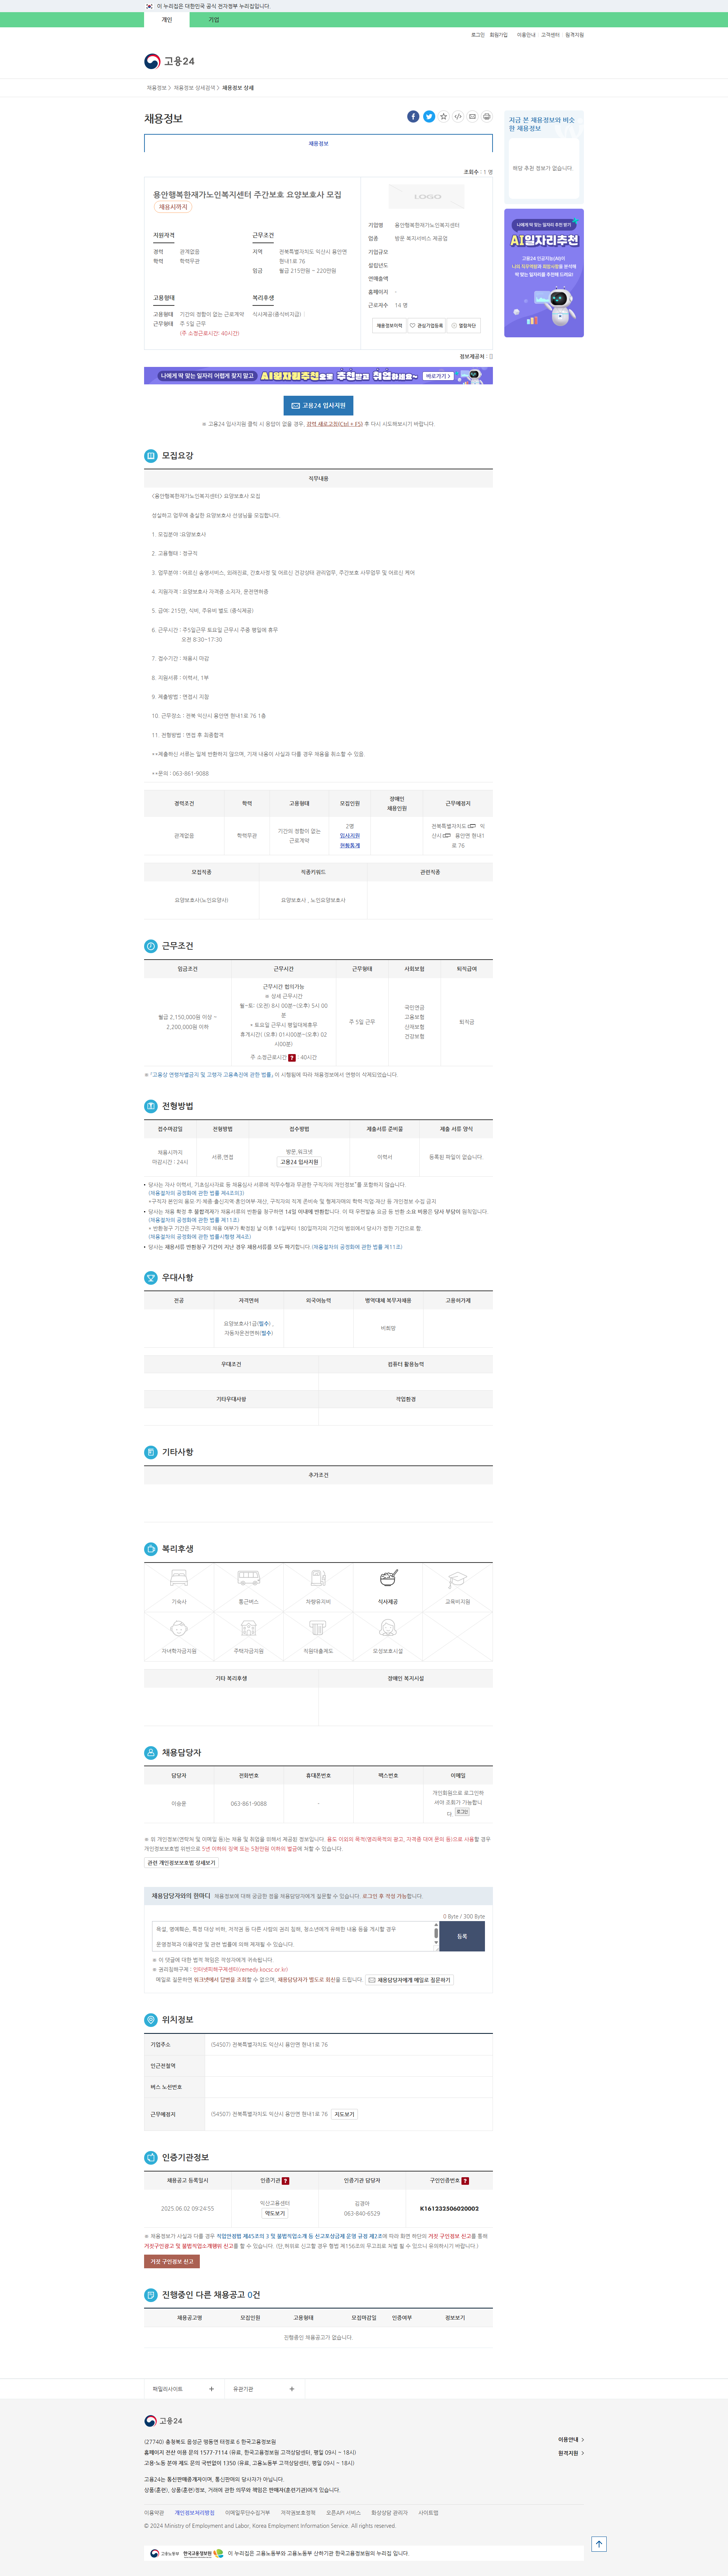Click the 관심기업등록 heart button
728x2576 pixels.
pyautogui.click(x=427, y=325)
